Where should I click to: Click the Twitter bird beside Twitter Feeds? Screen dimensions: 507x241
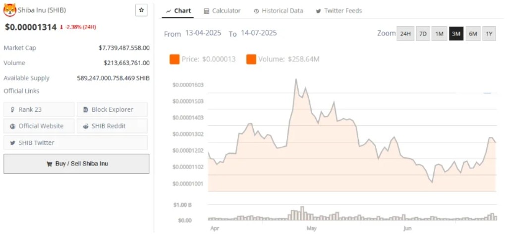(319, 11)
